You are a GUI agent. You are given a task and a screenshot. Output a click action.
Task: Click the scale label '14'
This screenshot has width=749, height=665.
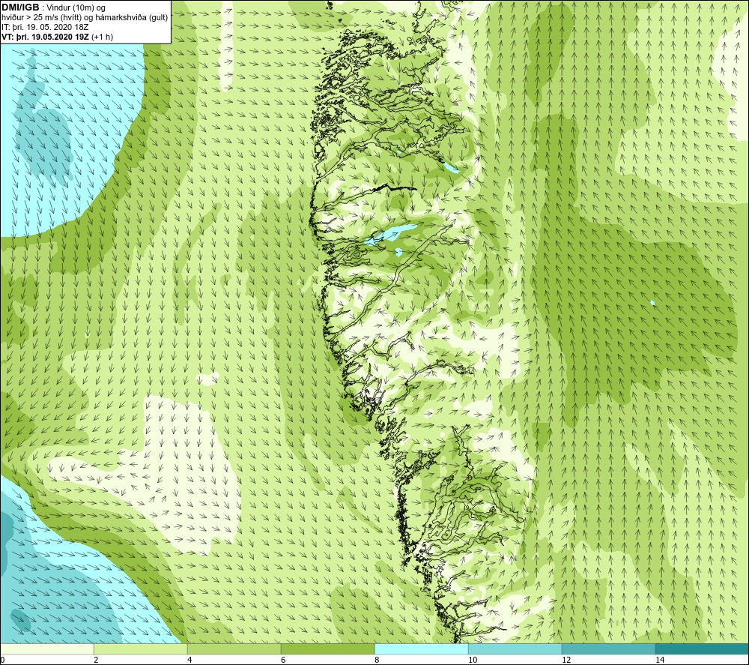click(660, 661)
